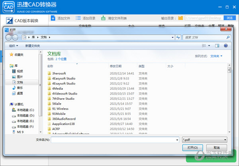Viewport: 239px width, 166px height.
Task: Click the Add File button in converter
Action: (x=61, y=18)
